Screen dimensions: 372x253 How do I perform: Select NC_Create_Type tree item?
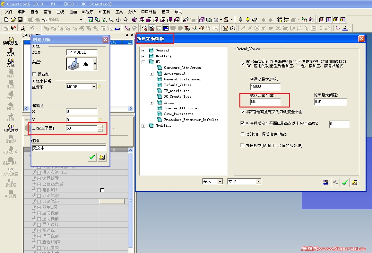(x=177, y=97)
